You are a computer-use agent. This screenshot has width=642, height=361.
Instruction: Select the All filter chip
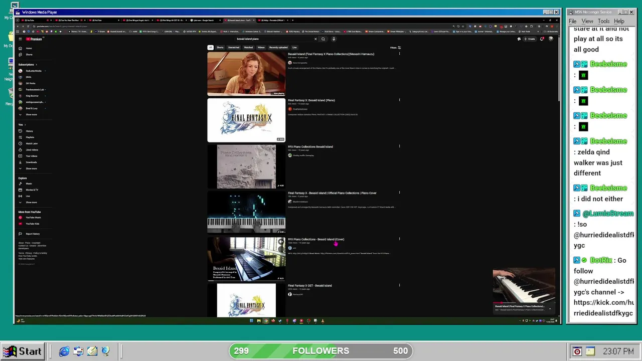(x=211, y=48)
